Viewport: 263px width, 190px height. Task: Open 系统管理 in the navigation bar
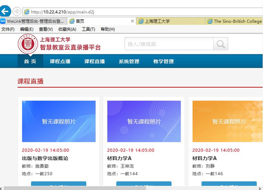click(129, 61)
